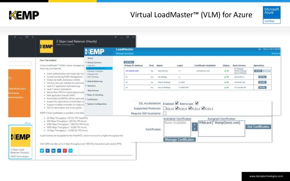Click the Twitter share icon
Screen dimensions: 290x181
(42, 151)
